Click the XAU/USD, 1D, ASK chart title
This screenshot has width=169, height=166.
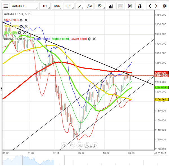point(17,14)
